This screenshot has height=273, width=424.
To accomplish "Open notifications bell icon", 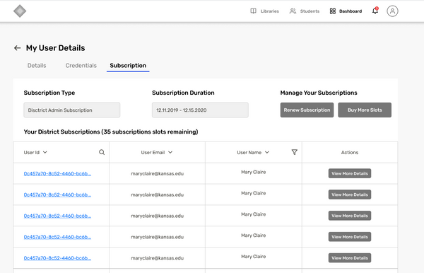I will click(x=375, y=11).
